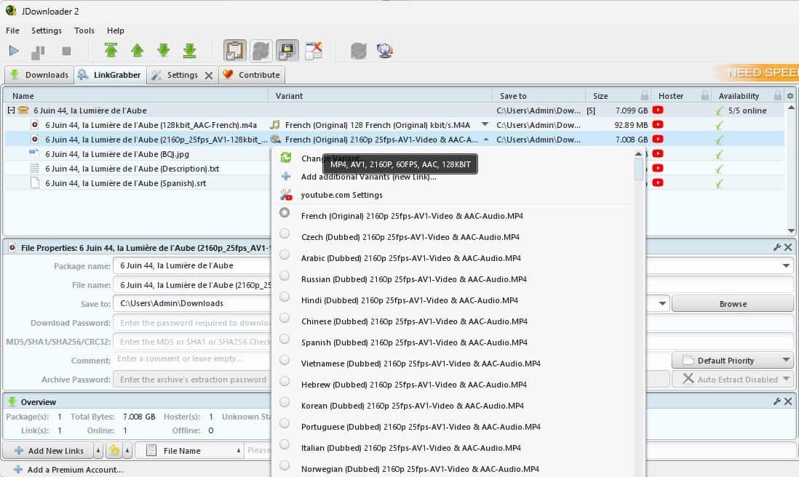Start all downloads with the play icon
This screenshot has height=477, width=799.
pyautogui.click(x=14, y=51)
